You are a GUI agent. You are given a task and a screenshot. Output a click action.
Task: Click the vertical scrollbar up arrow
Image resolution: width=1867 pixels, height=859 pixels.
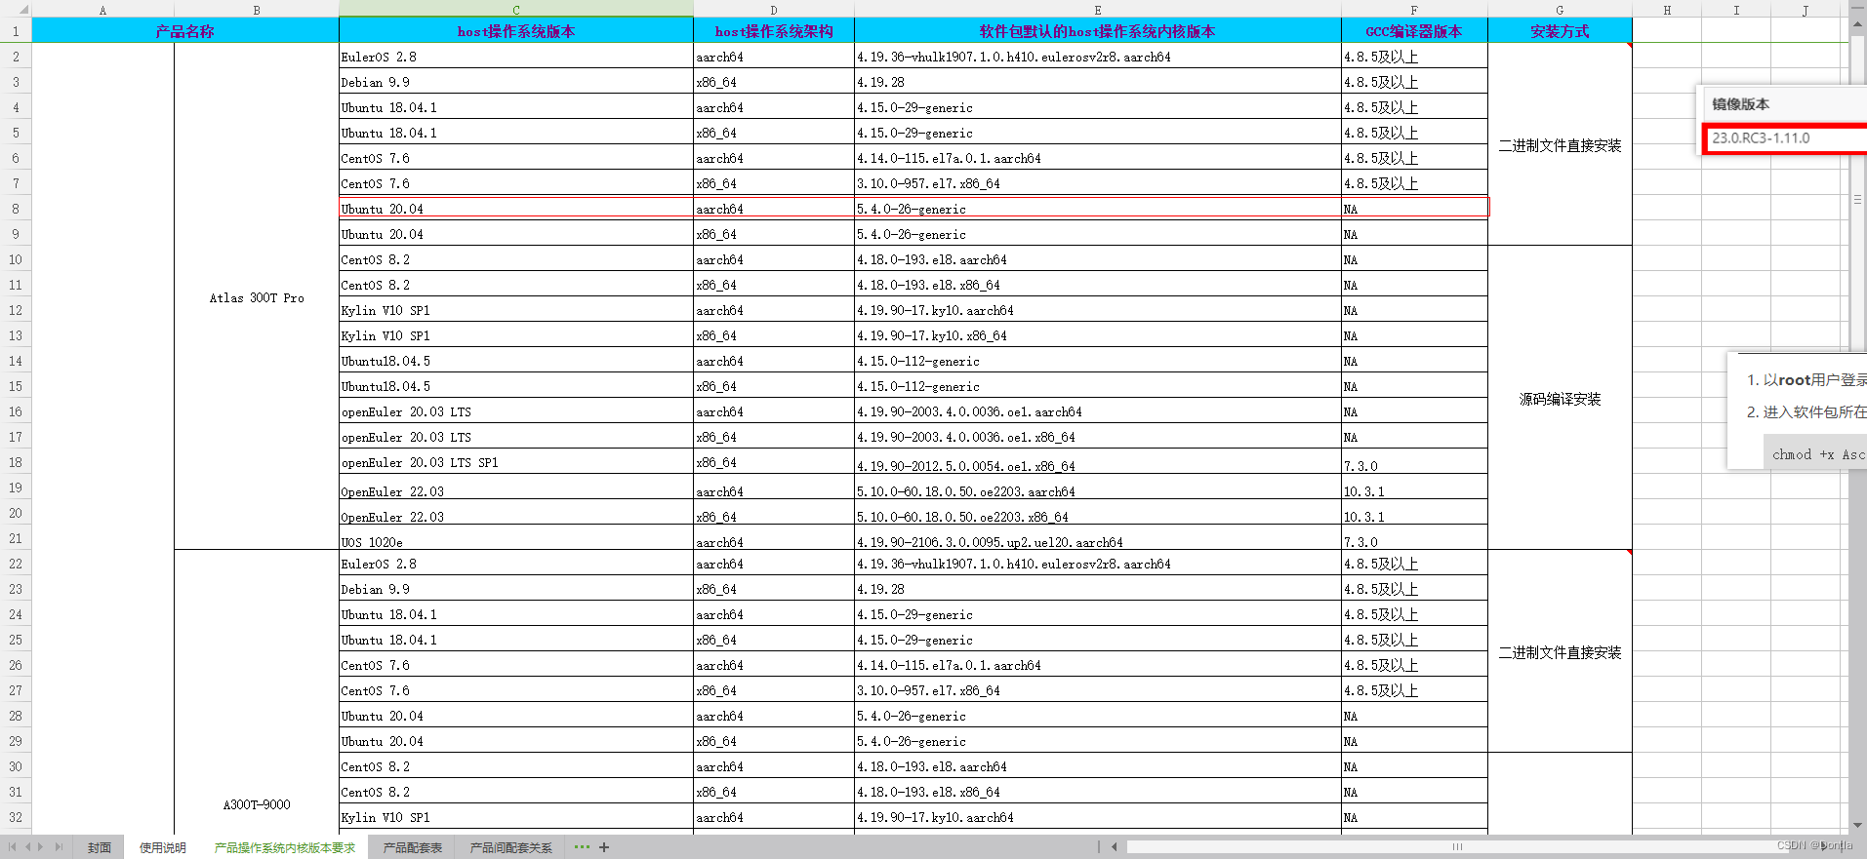[x=1857, y=25]
